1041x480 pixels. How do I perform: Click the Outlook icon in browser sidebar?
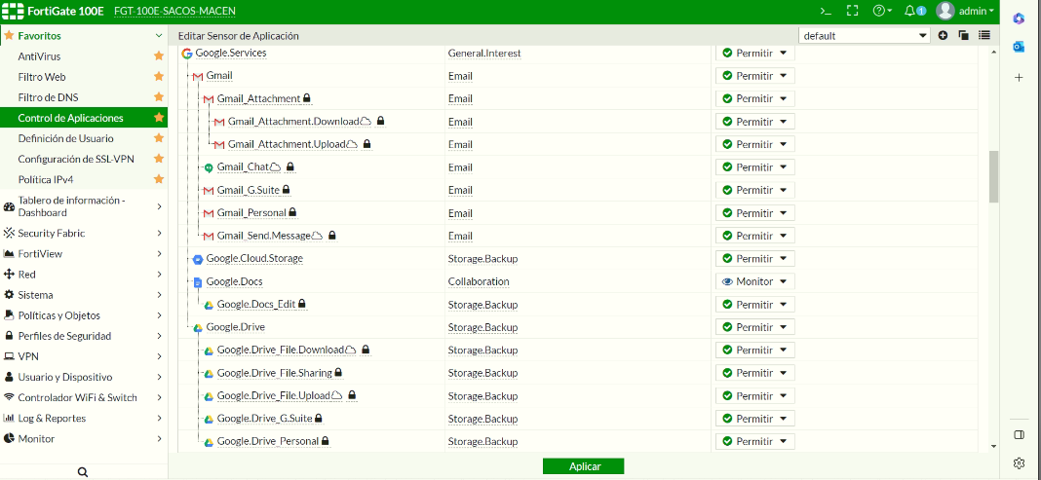[x=1019, y=47]
